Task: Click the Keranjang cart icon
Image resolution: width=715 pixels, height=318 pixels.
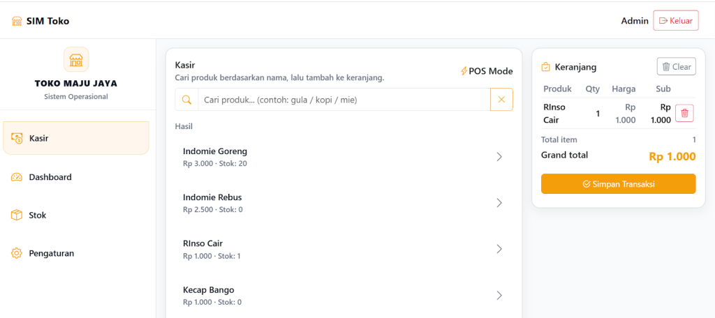Action: pos(546,67)
